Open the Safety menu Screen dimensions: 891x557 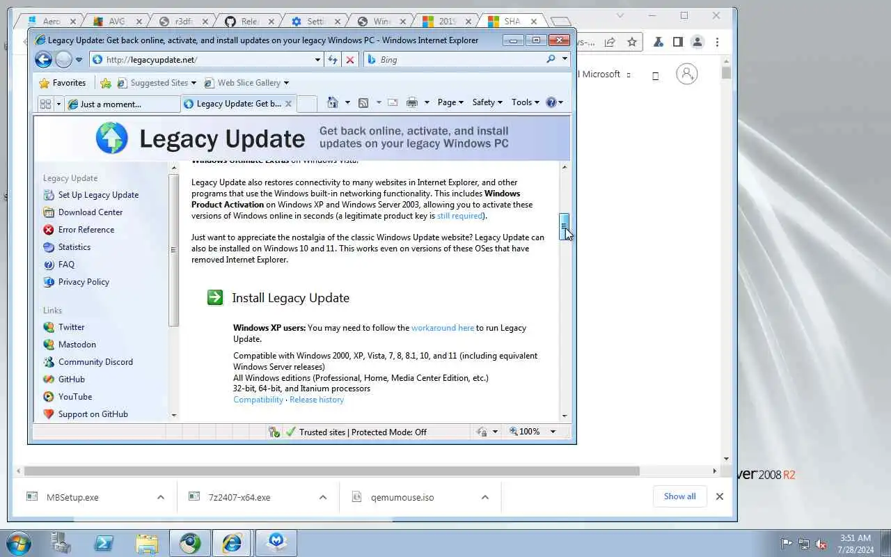pyautogui.click(x=487, y=102)
